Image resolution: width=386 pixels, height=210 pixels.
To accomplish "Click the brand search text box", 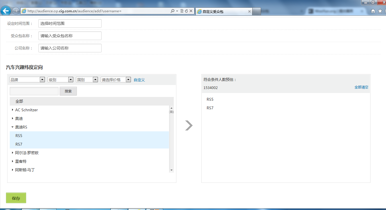I will (x=34, y=91).
